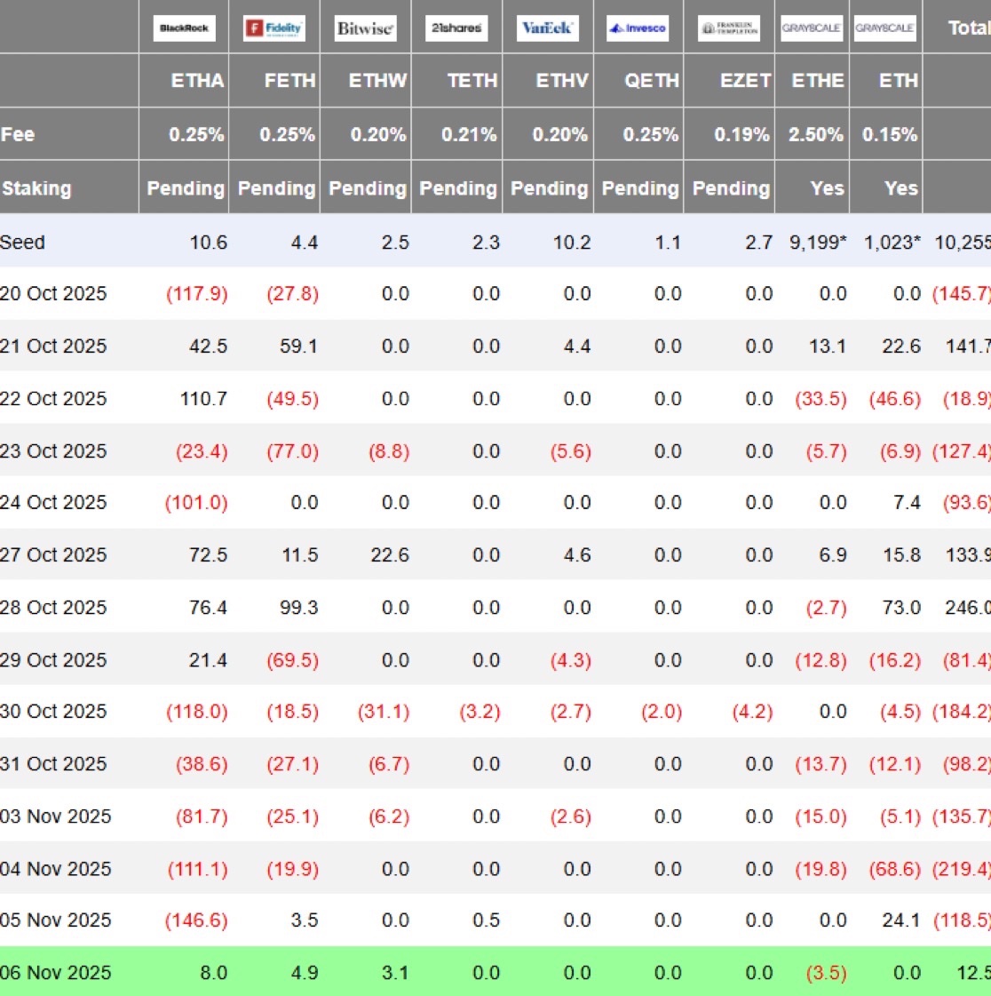
Task: Select the ETHV ticker header
Action: tap(562, 81)
